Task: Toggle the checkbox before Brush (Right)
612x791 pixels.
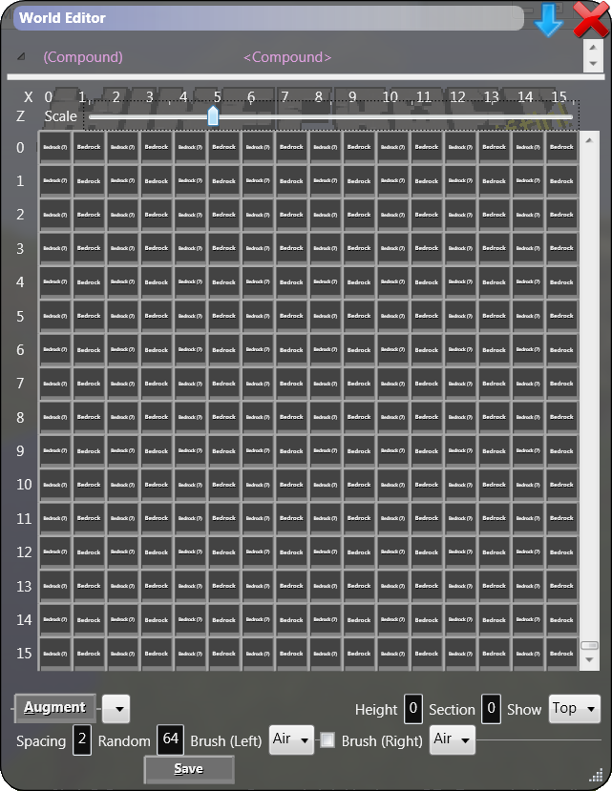Action: 327,740
